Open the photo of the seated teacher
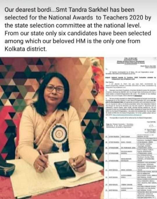The image size is (157, 199). point(52,128)
